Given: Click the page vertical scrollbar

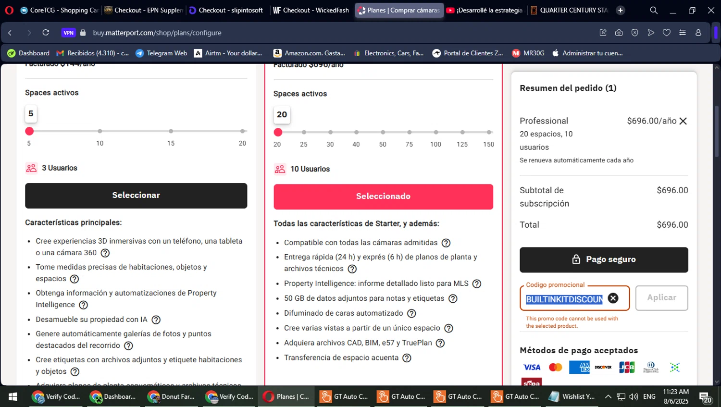Looking at the screenshot, I should 717,131.
